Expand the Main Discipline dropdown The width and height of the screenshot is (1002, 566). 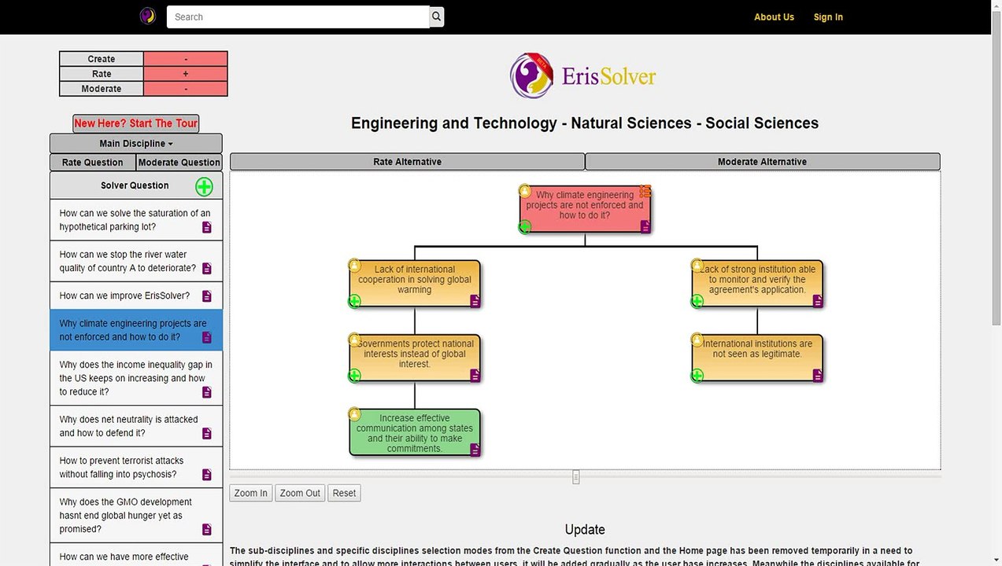pos(136,144)
